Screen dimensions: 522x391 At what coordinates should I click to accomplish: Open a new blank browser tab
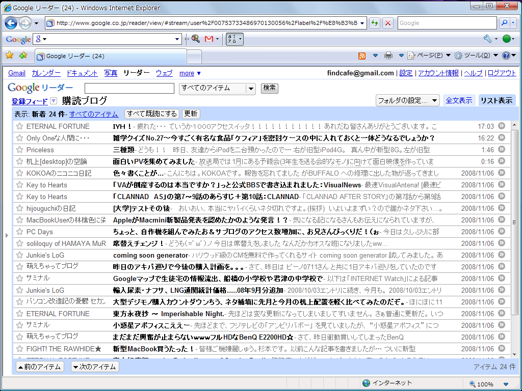[x=194, y=57]
